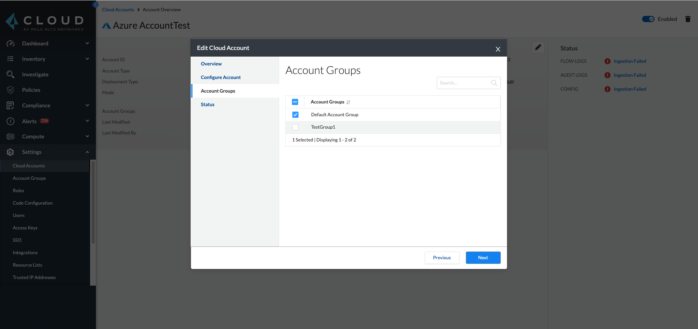Disable the account Enabled toggle
698x329 pixels.
point(648,19)
